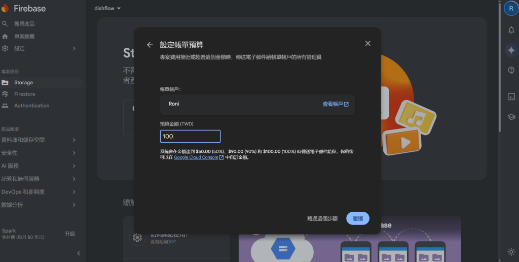Click the 預算金額 (TWD) label
The height and width of the screenshot is (262, 519).
tap(177, 124)
